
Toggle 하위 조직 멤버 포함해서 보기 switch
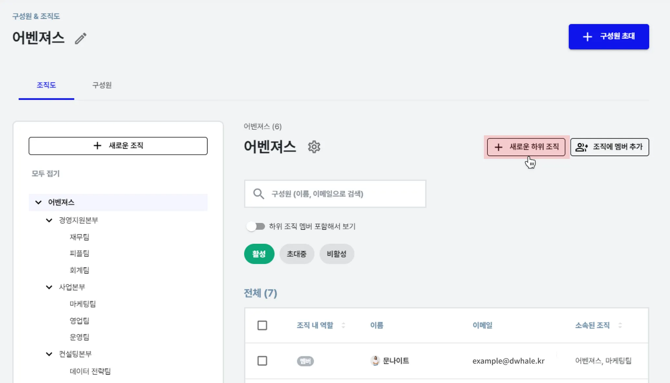click(256, 226)
